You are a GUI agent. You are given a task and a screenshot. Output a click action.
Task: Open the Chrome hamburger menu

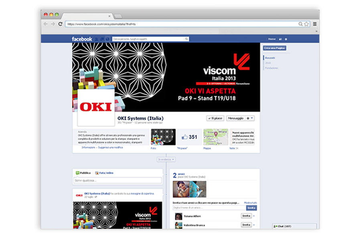click(x=315, y=24)
